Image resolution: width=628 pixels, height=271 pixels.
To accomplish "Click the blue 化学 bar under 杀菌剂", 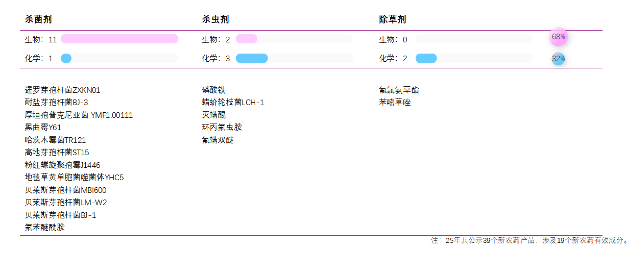I will pos(66,58).
